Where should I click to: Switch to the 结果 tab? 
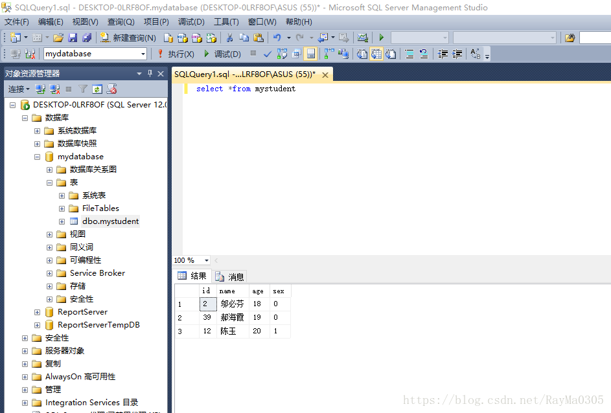[x=192, y=276]
